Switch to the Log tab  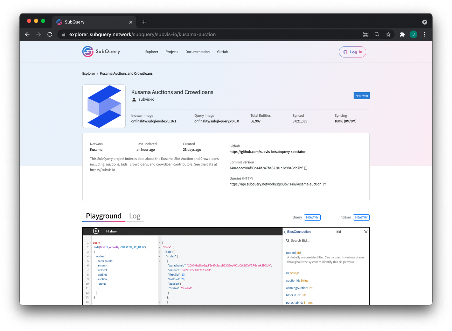coord(135,216)
